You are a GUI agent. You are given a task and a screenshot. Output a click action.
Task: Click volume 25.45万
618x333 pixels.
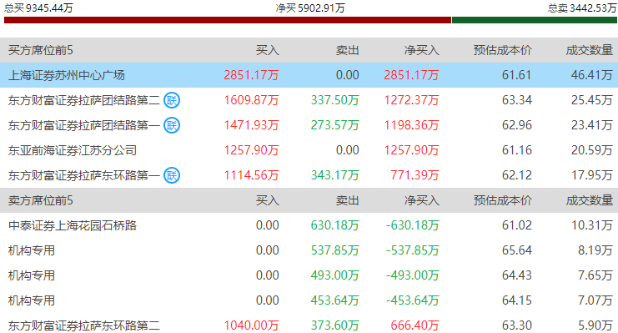click(x=592, y=100)
